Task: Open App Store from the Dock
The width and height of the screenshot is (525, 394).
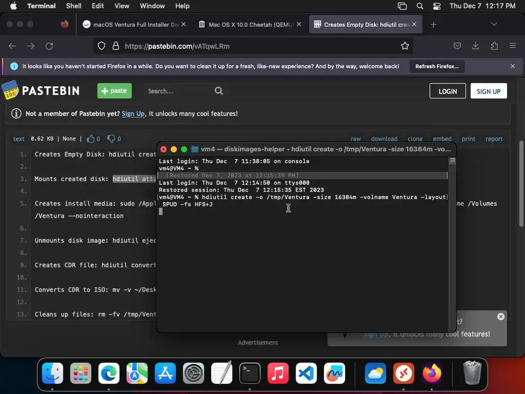Action: coord(165,373)
